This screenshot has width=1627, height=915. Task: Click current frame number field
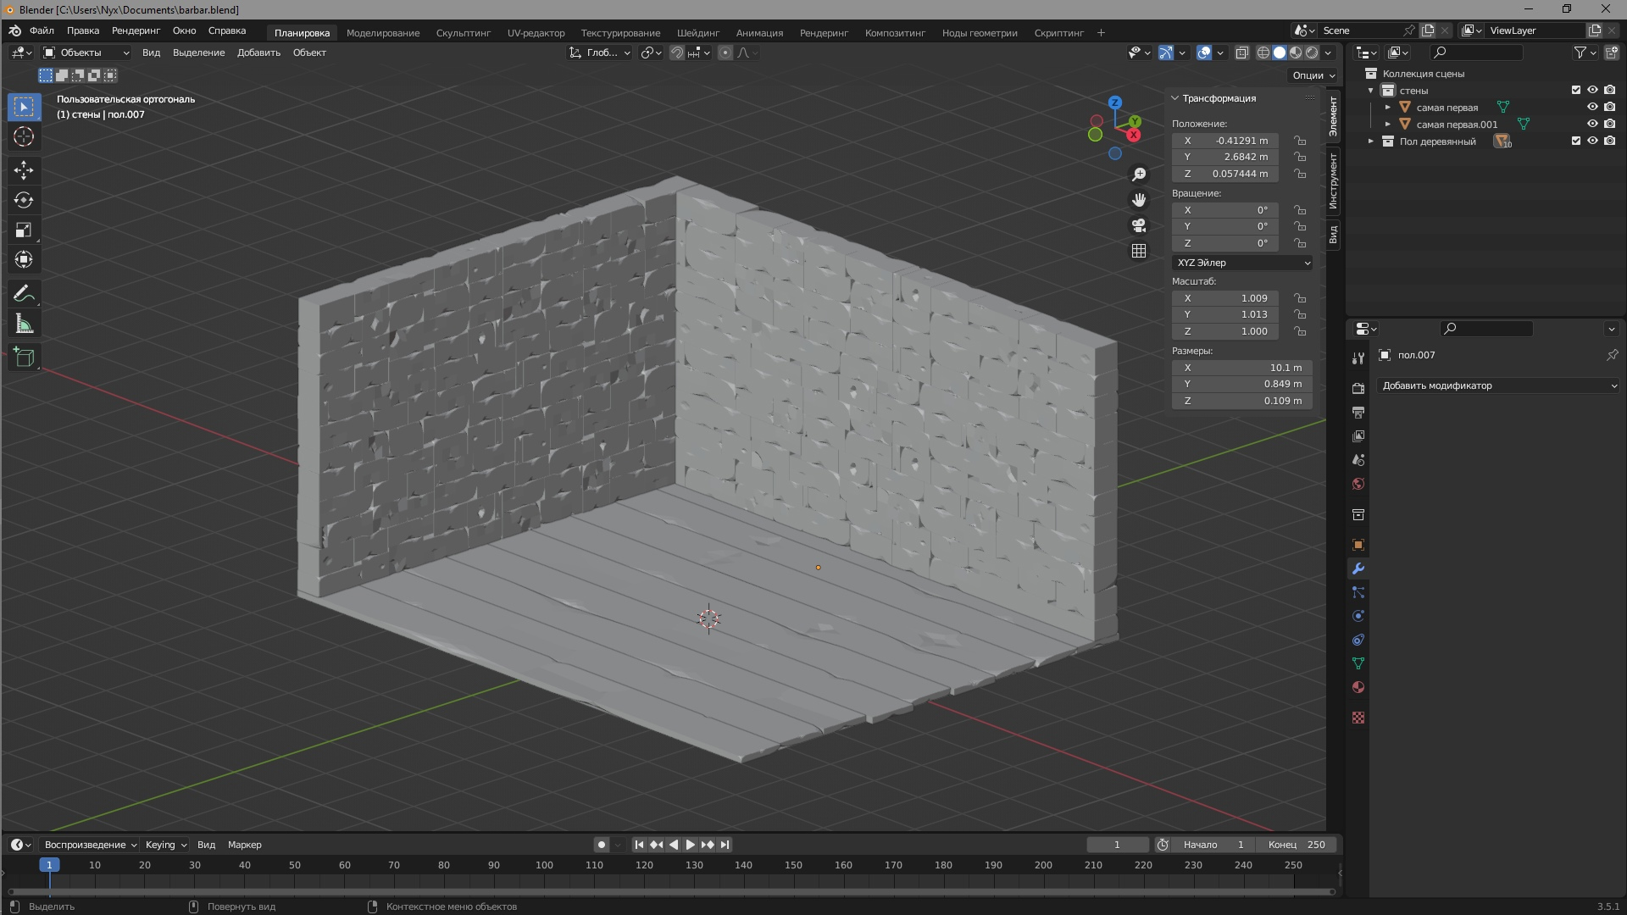point(1118,845)
